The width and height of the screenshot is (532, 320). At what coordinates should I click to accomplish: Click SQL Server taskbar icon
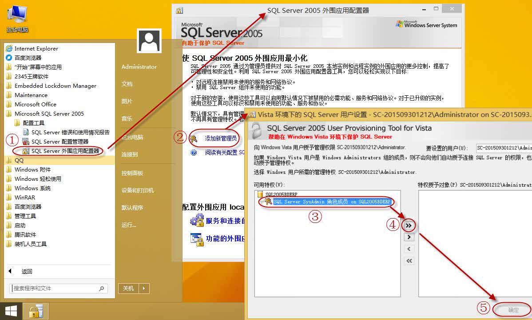click(x=36, y=311)
